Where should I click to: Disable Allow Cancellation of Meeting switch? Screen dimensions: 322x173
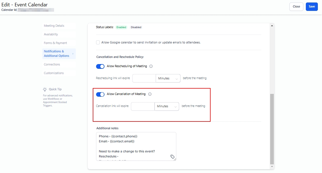pyautogui.click(x=100, y=94)
